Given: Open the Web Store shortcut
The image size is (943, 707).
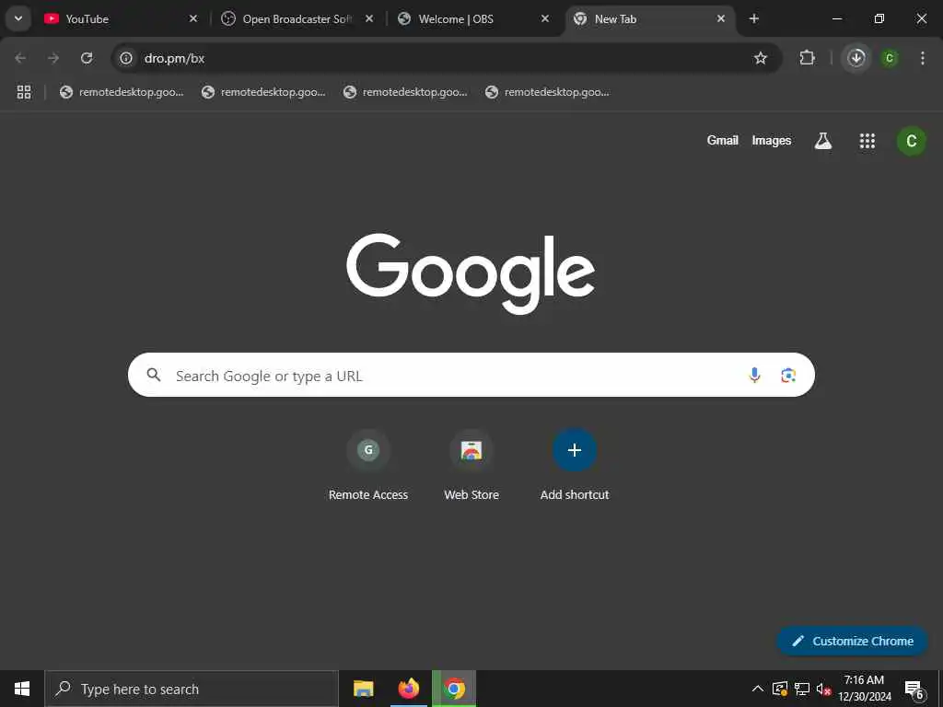Looking at the screenshot, I should (x=471, y=466).
